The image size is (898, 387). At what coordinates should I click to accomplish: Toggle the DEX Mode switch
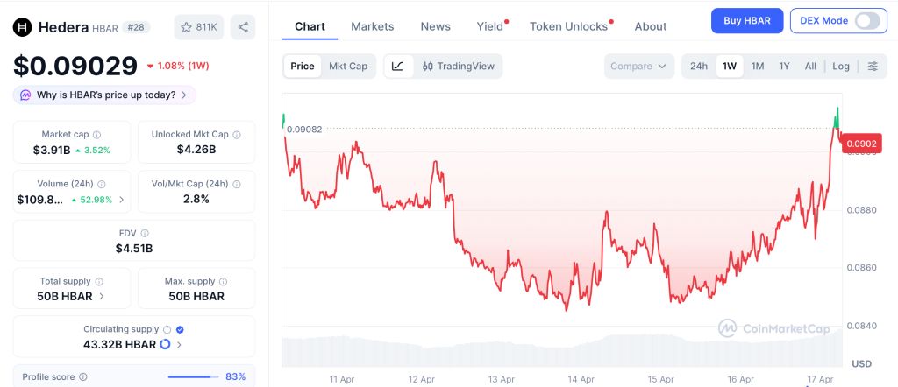click(x=866, y=21)
